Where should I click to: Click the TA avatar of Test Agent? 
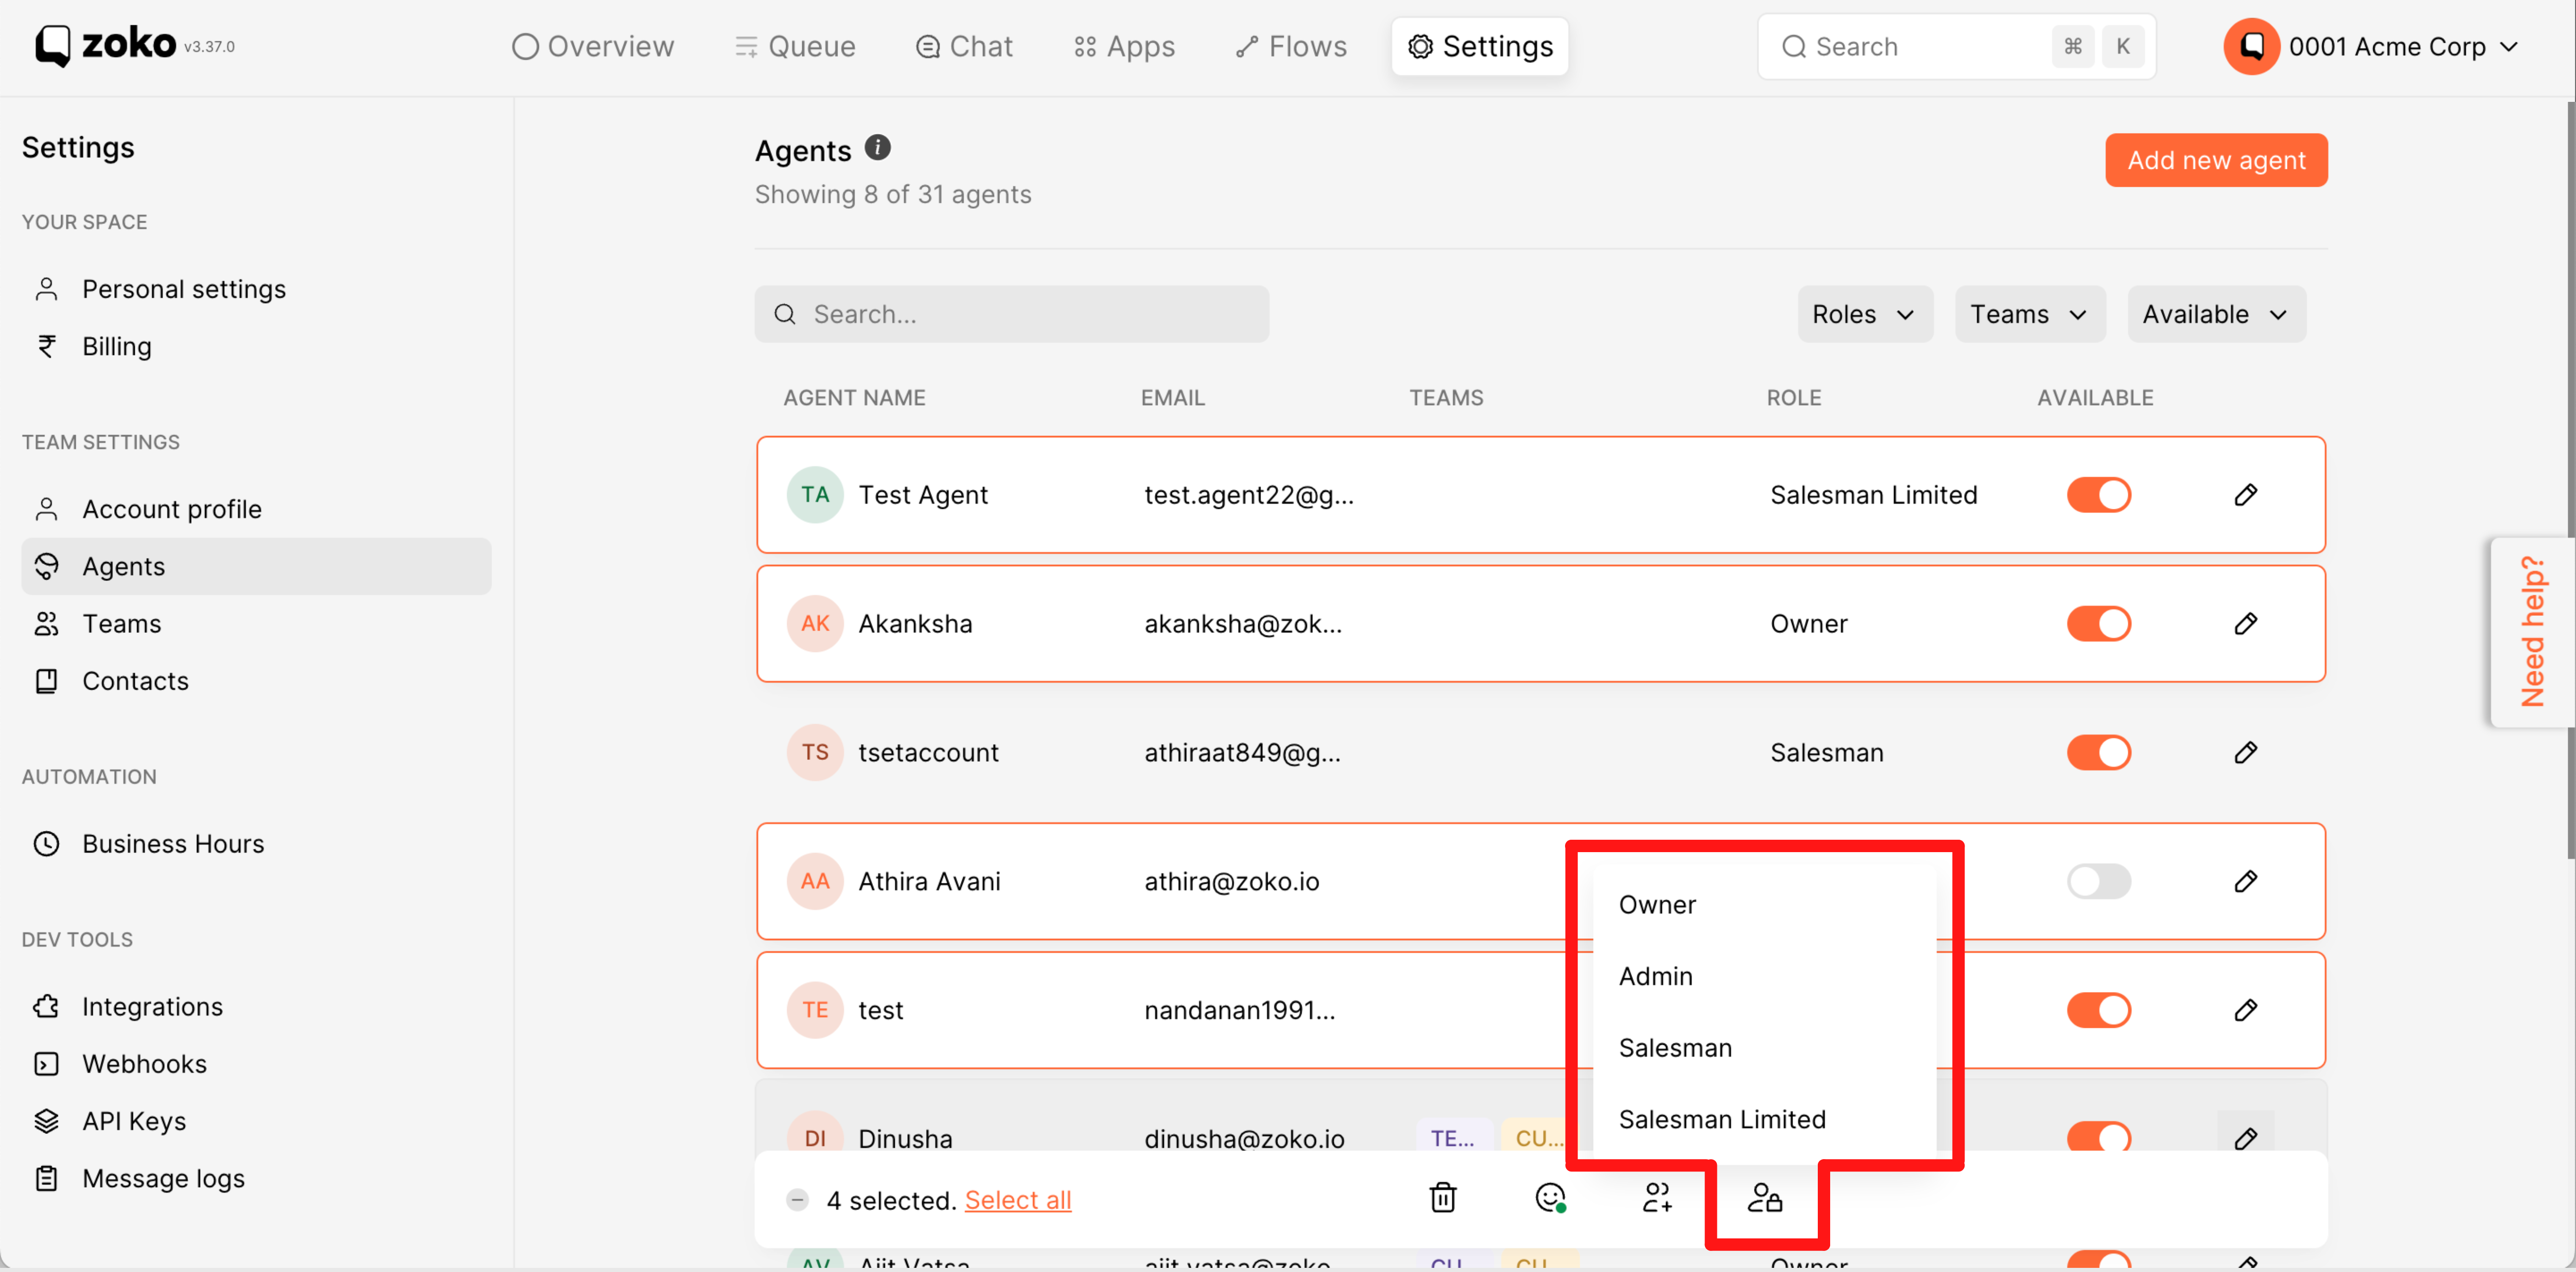point(815,494)
